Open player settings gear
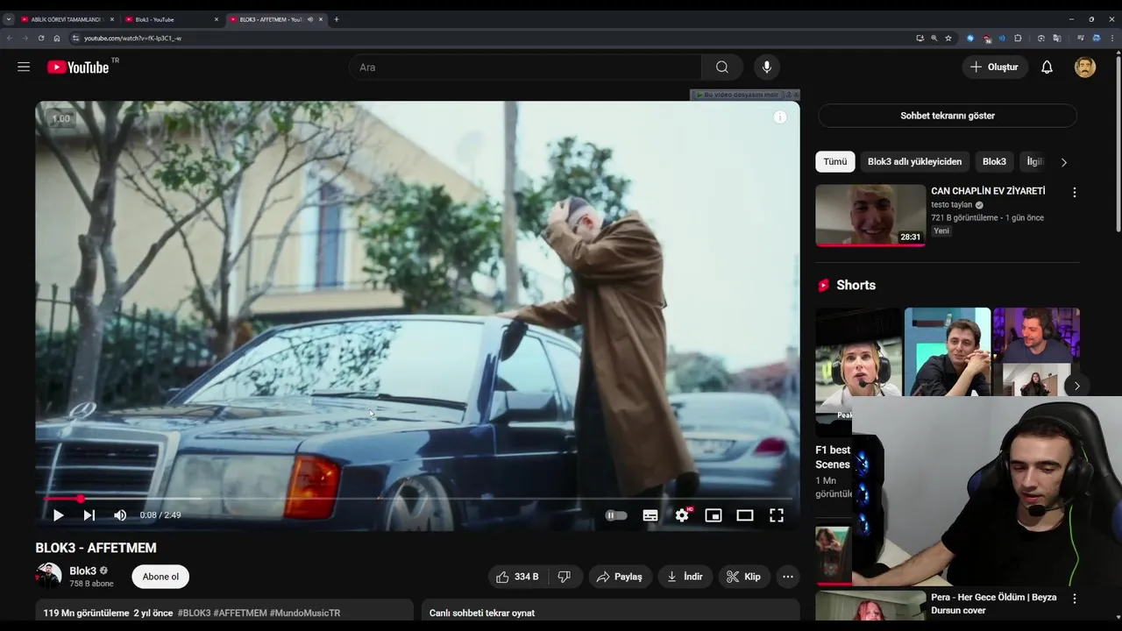Image resolution: width=1122 pixels, height=631 pixels. [x=682, y=515]
